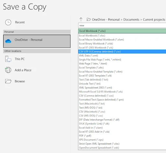Select Excel Template (*.xltx)
This screenshot has width=166, height=153.
tap(122, 67)
